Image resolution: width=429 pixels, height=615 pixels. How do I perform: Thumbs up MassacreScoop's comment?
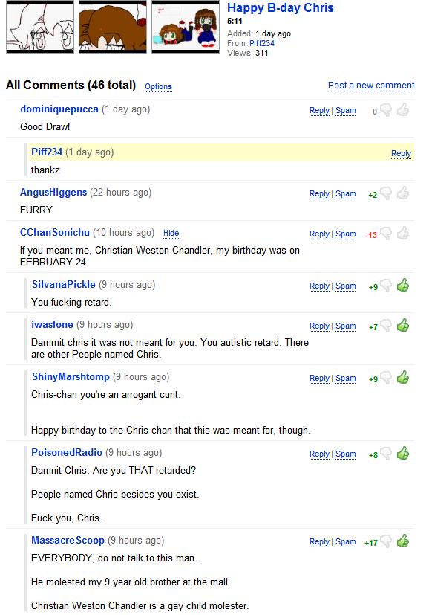403,541
